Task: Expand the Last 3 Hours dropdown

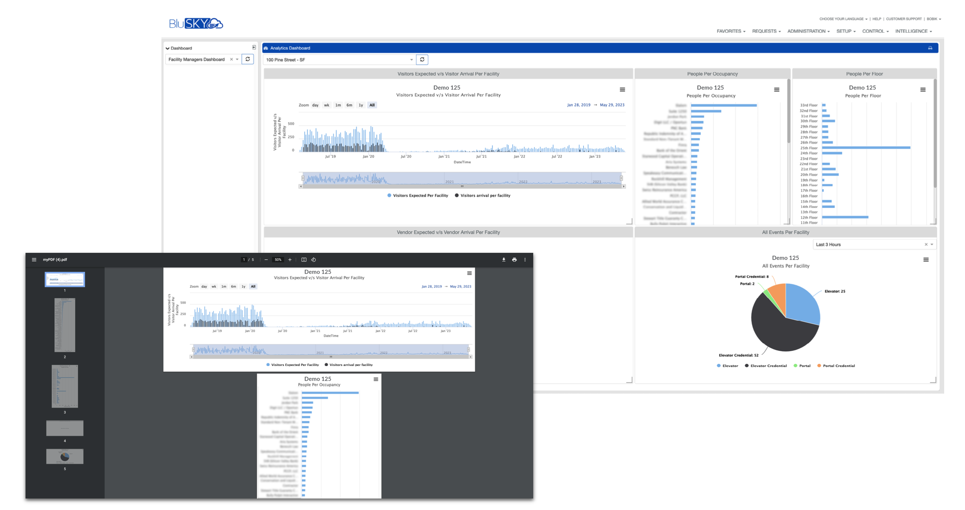Action: click(x=932, y=245)
